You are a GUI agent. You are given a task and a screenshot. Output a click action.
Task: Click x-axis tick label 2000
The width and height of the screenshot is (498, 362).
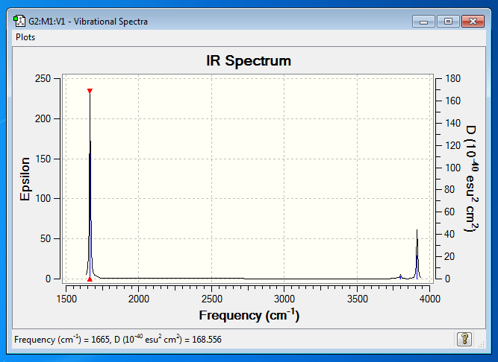pos(138,299)
